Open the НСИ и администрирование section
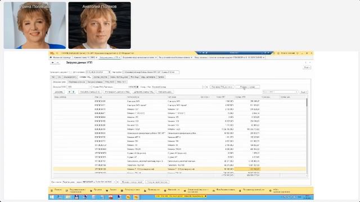360x202 pixels. tap(280, 191)
